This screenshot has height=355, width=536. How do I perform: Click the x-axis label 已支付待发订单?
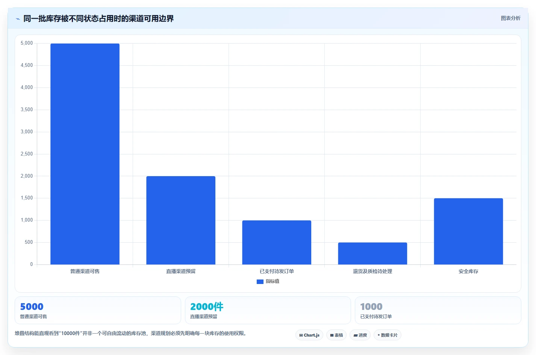coord(277,271)
